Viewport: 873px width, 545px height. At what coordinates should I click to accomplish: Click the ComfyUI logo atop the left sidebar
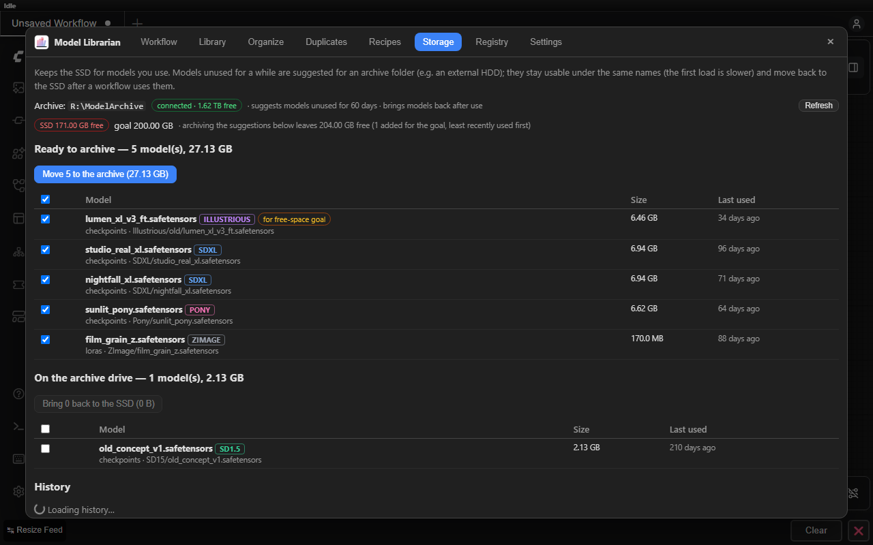click(x=19, y=57)
